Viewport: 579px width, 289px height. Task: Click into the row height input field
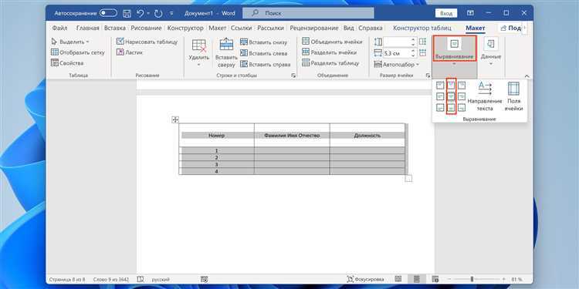click(398, 42)
